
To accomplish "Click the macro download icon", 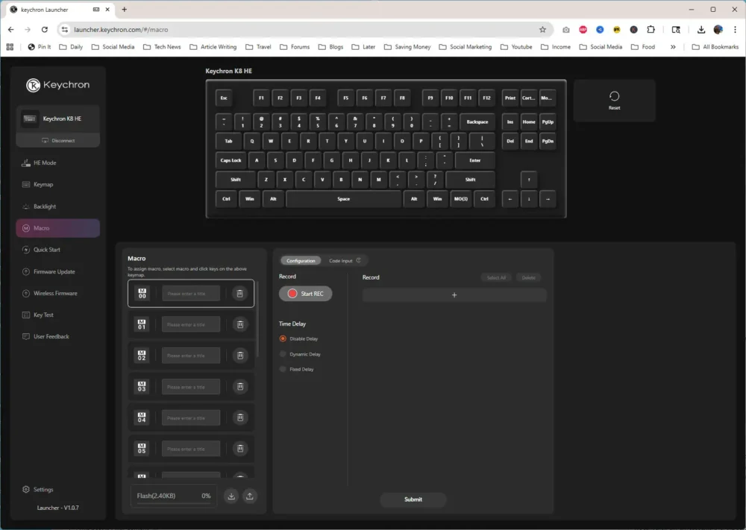I will [231, 496].
